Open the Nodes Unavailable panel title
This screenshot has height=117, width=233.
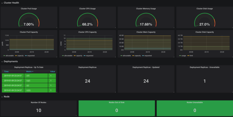point(195,102)
